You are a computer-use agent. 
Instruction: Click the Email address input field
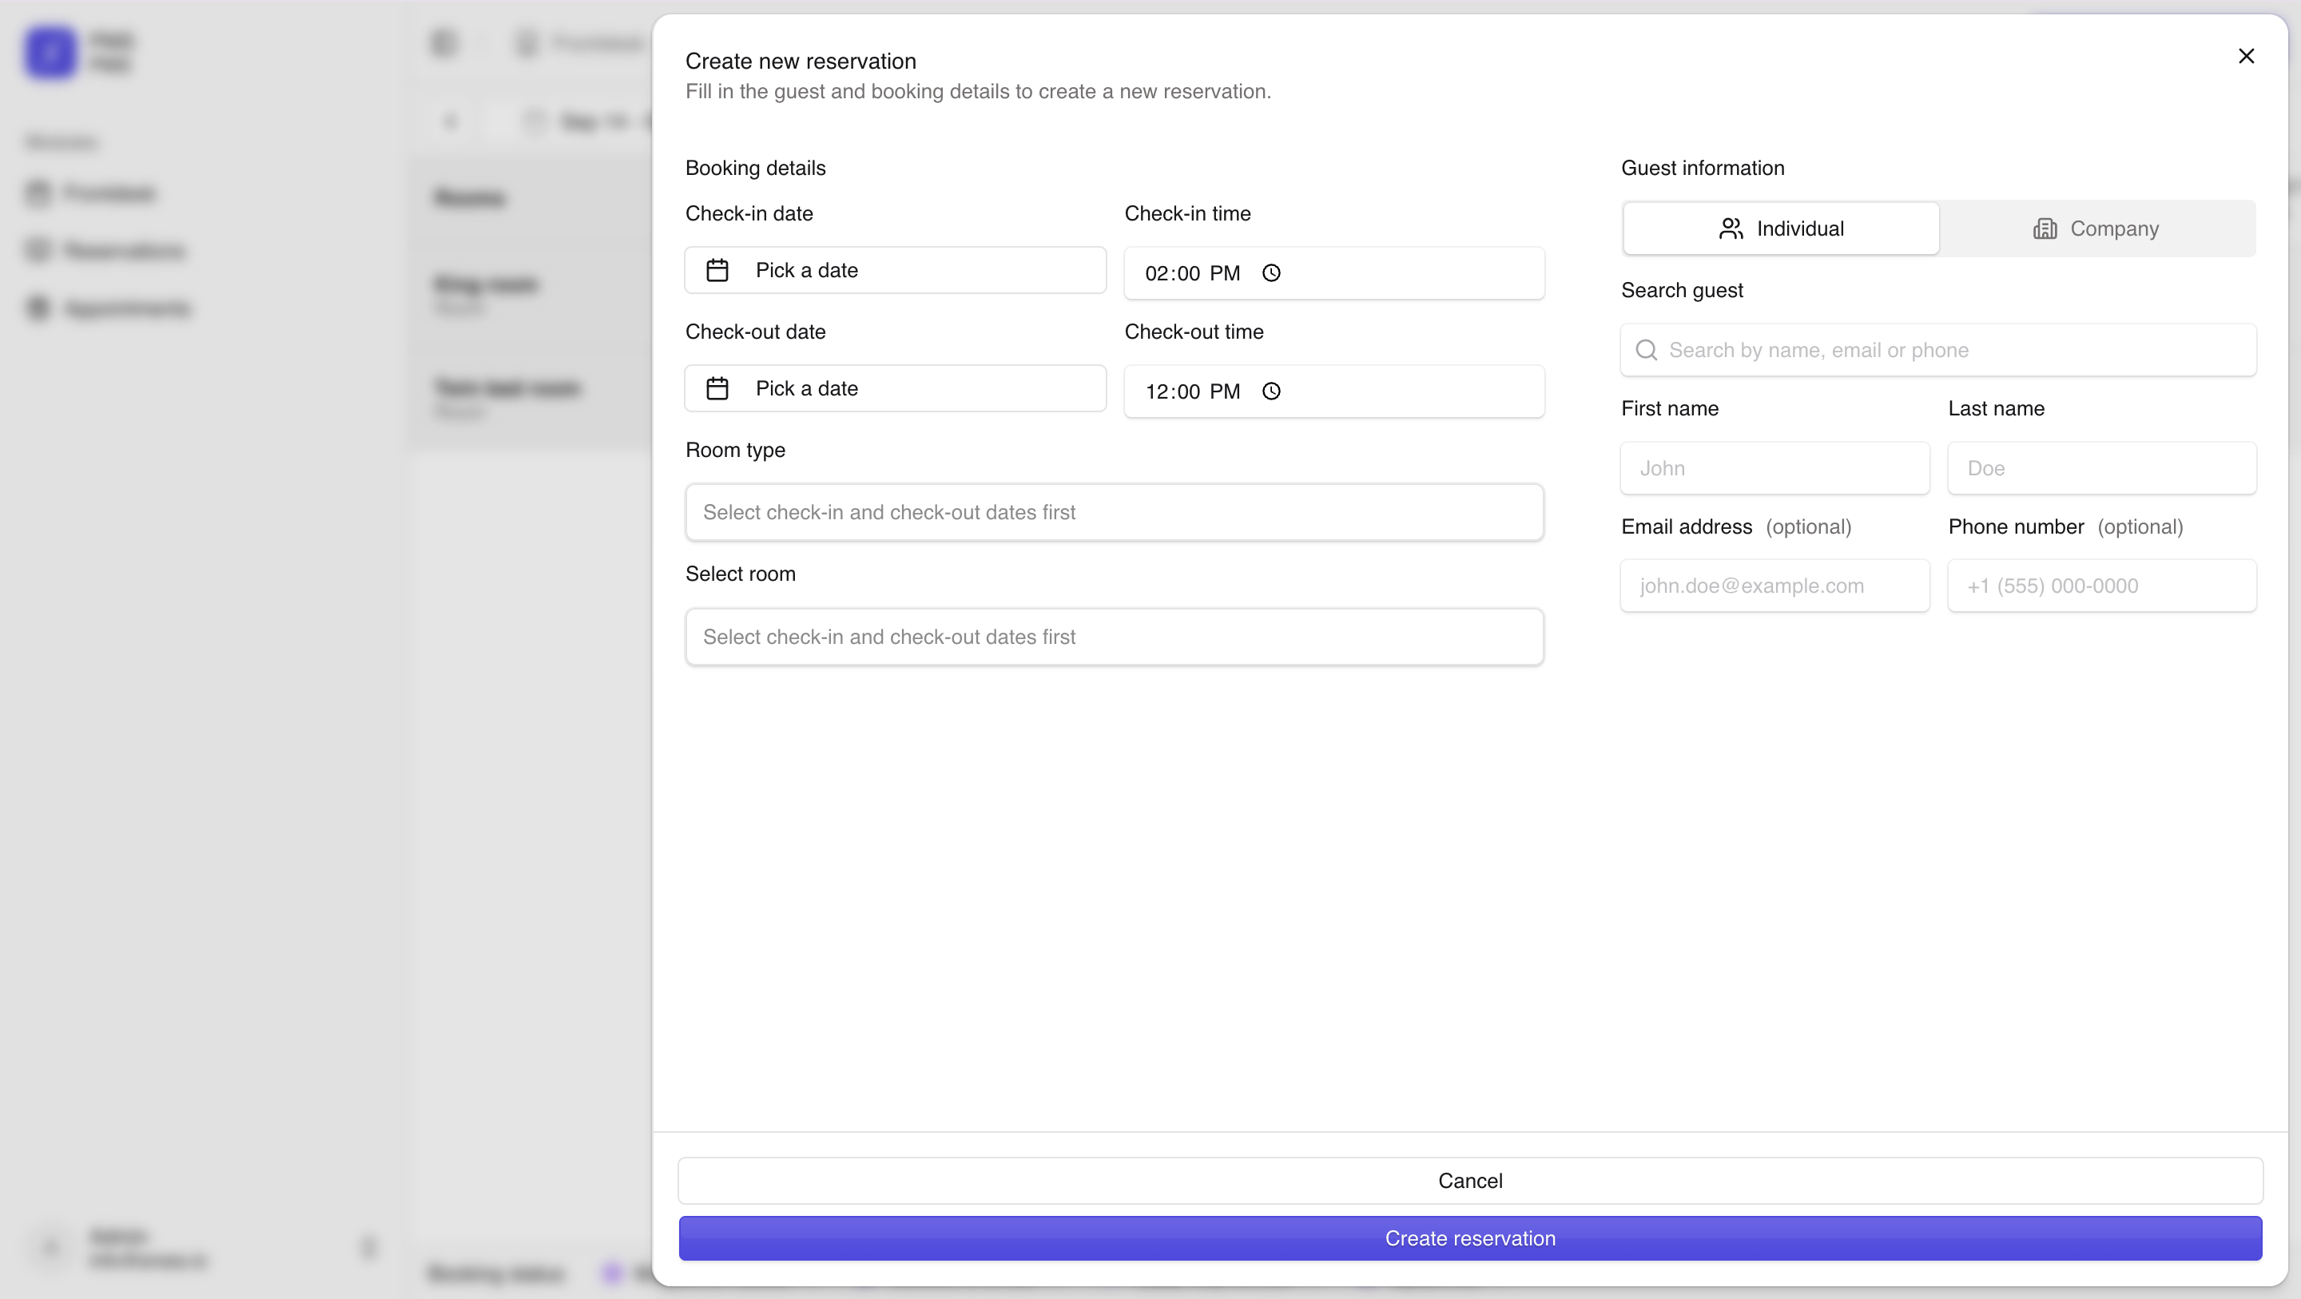click(x=1774, y=586)
